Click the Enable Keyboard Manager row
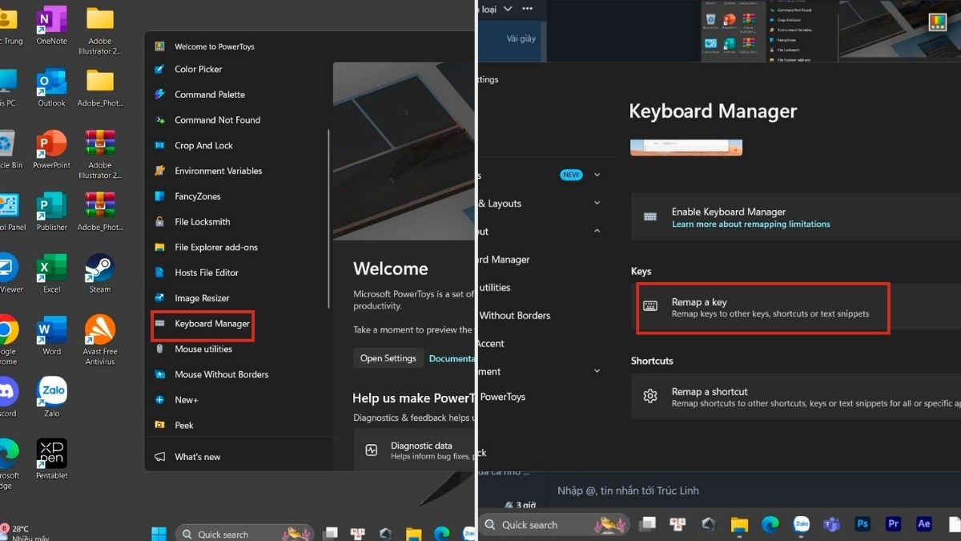Screen dimensions: 961x541 click(796, 216)
